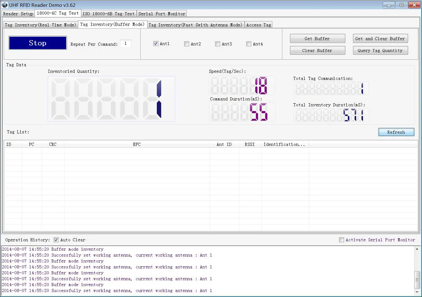Click the Get Buffer button
This screenshot has height=297, width=422.
(x=317, y=38)
